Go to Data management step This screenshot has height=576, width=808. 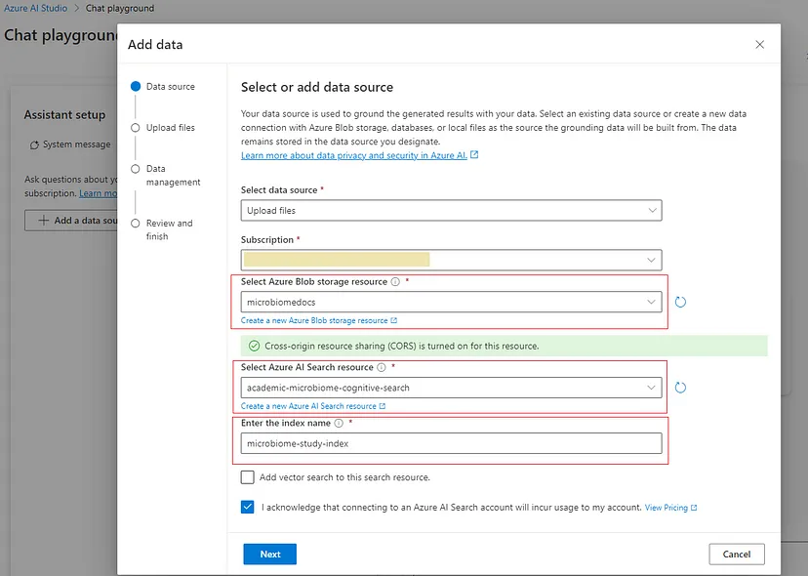166,176
